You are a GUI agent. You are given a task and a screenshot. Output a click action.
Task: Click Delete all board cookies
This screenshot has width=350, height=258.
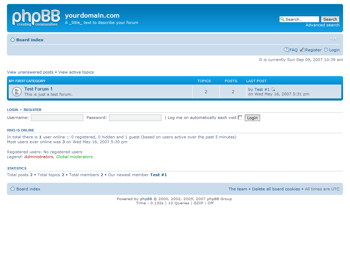coord(276,189)
